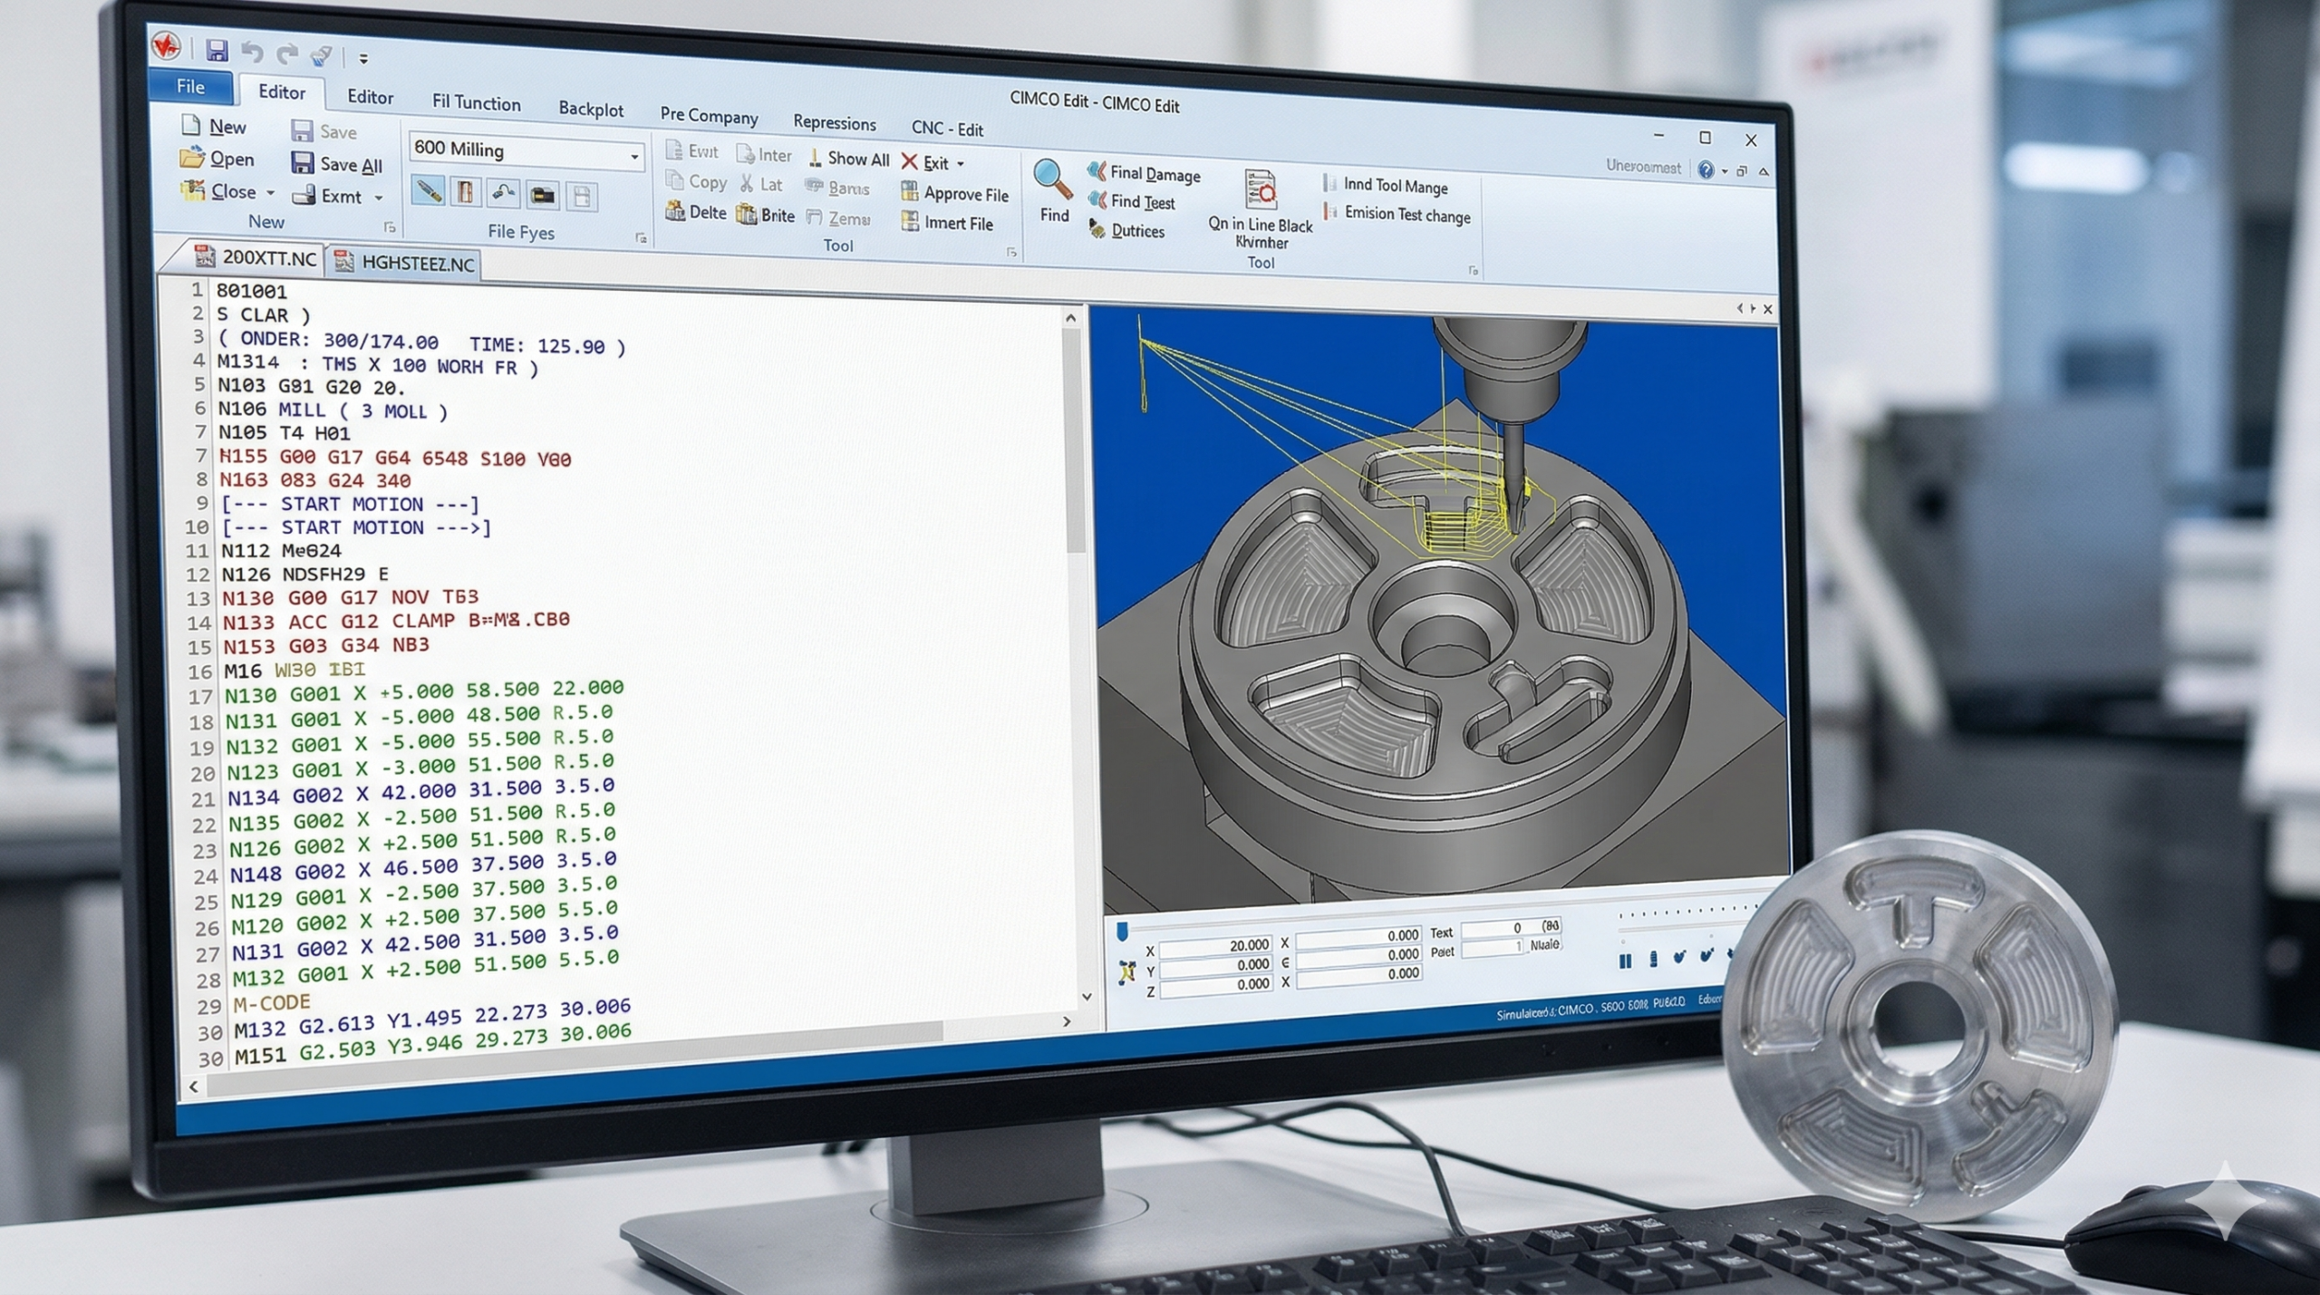Screen dimensions: 2320x1295
Task: Click the CIMCO application logo button
Action: (166, 45)
